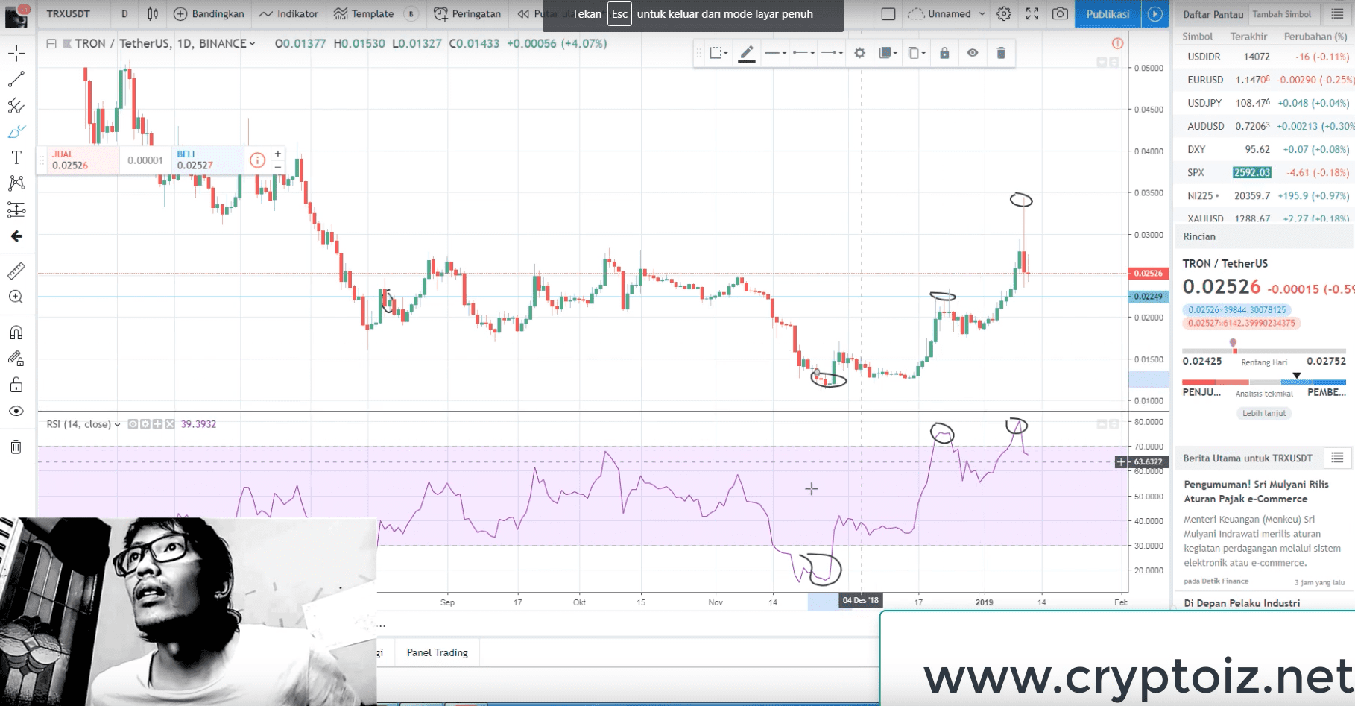The width and height of the screenshot is (1355, 706).
Task: Open the pattern tools in left sidebar
Action: tap(16, 183)
